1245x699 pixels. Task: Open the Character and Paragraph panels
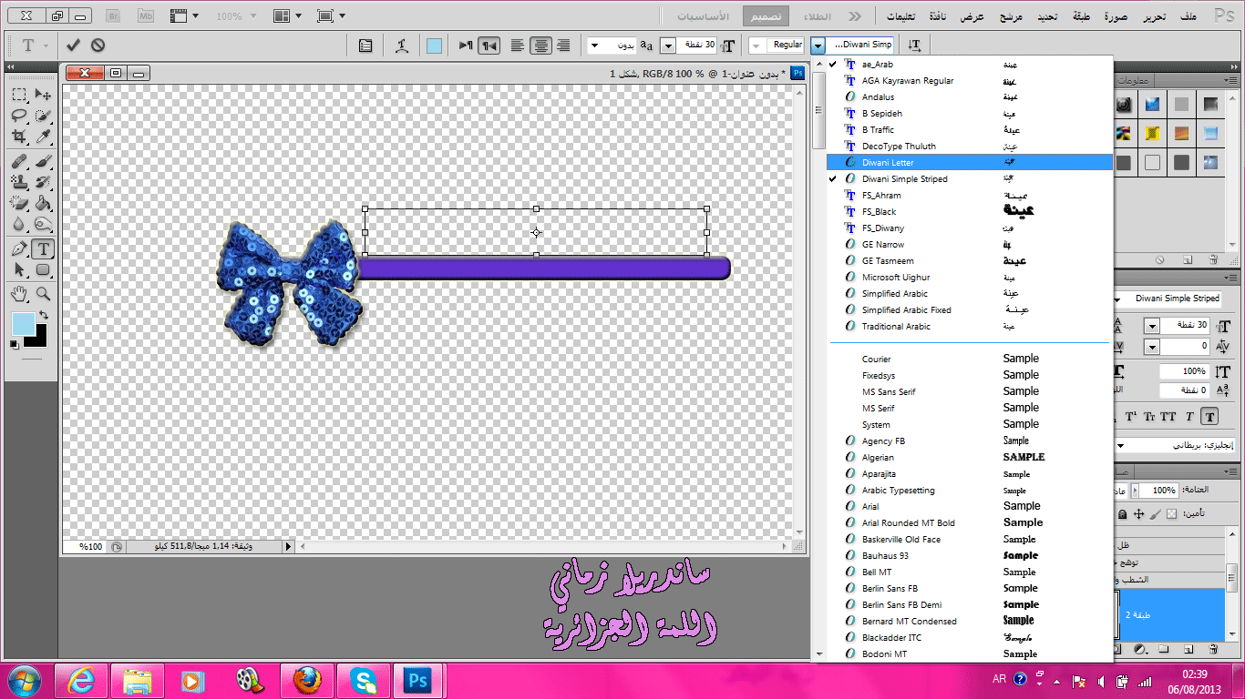point(365,46)
